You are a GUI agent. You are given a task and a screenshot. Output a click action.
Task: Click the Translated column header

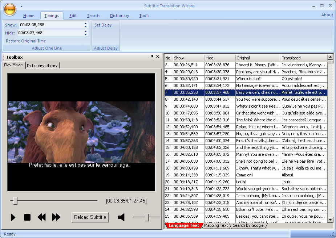(x=304, y=58)
